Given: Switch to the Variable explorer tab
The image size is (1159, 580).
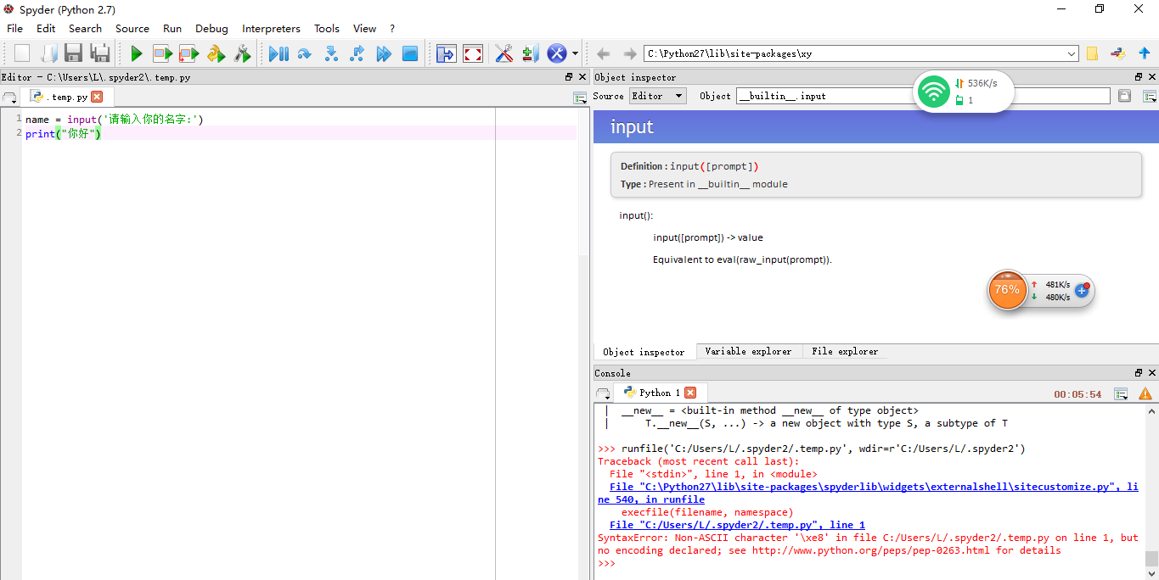Looking at the screenshot, I should pyautogui.click(x=748, y=351).
